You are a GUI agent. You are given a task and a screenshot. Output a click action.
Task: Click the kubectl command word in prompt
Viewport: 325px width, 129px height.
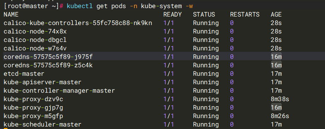(80, 6)
